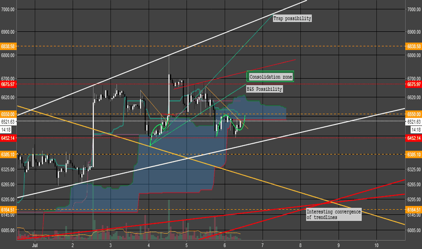Click the 6325.00 value on left axis
Screen dimensions: 422x249
click(8, 170)
